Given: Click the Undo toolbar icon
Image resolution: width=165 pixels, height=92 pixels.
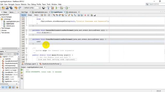Looking at the screenshot, I should tap(16, 8).
